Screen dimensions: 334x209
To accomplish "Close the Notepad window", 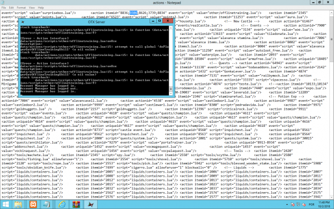I will [328, 2].
